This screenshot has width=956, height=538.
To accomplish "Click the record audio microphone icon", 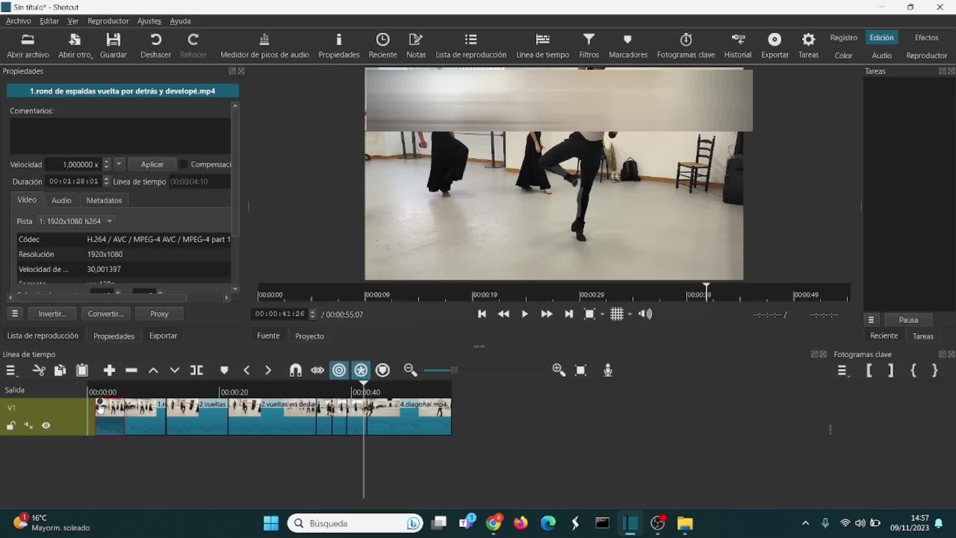I will click(607, 370).
